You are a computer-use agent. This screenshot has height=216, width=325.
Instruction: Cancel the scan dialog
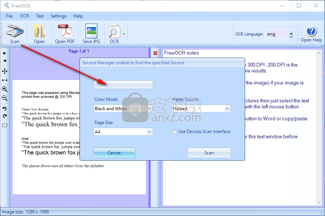(115, 153)
